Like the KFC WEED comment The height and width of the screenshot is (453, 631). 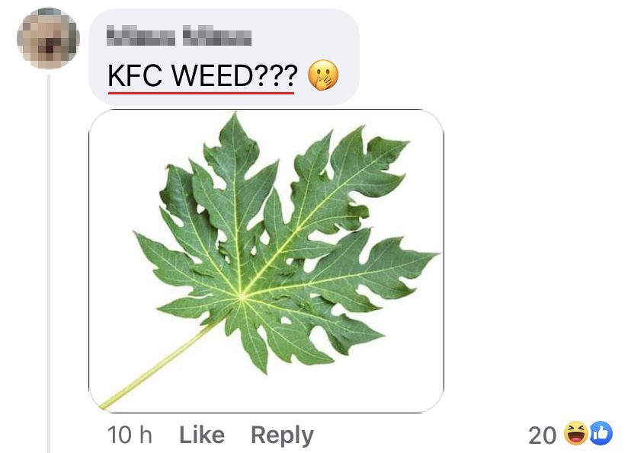202,435
